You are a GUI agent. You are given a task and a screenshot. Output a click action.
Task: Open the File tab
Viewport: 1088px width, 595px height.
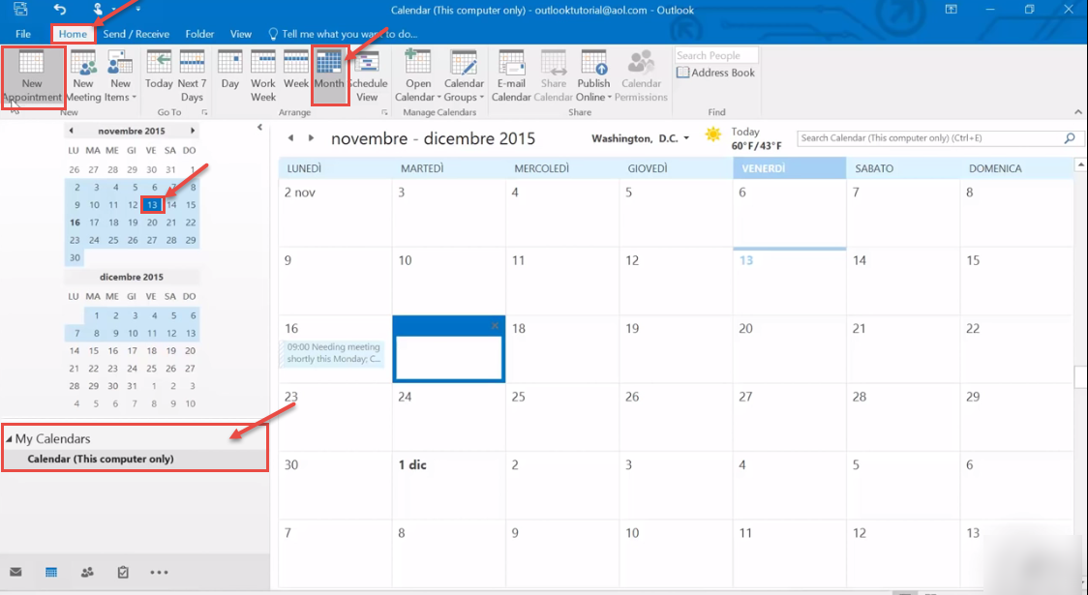[23, 34]
